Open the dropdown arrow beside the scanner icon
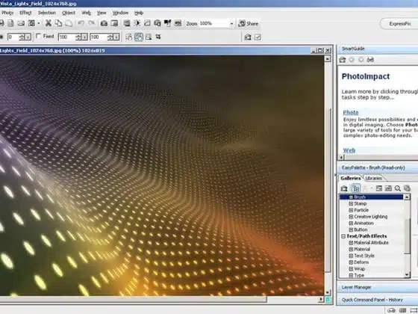Screen dimensions: 418x314 click(x=39, y=23)
